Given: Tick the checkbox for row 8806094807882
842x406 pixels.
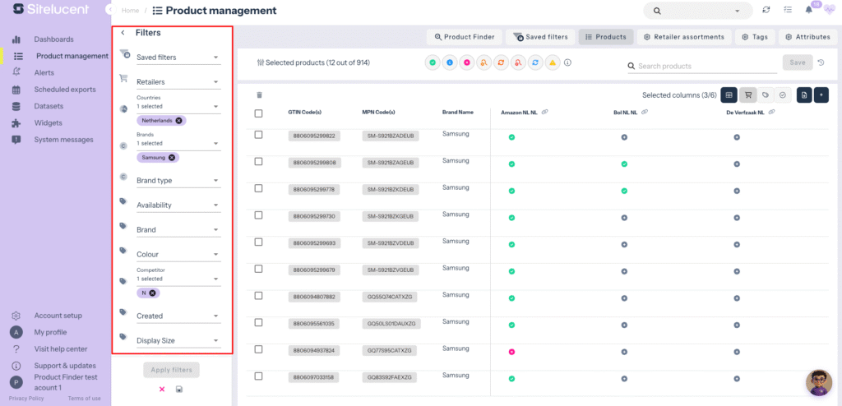Looking at the screenshot, I should [258, 296].
